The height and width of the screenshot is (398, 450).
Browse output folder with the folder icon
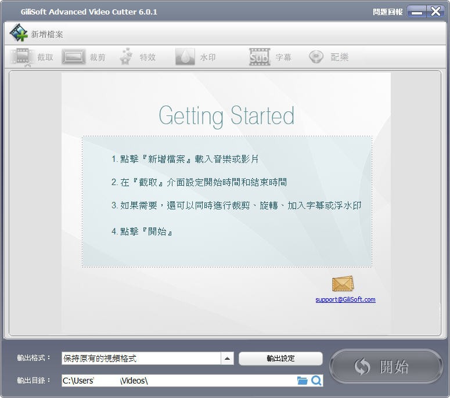[x=302, y=381]
